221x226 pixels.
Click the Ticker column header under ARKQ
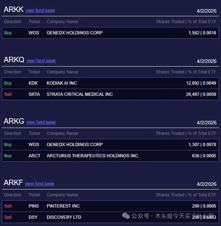point(34,72)
